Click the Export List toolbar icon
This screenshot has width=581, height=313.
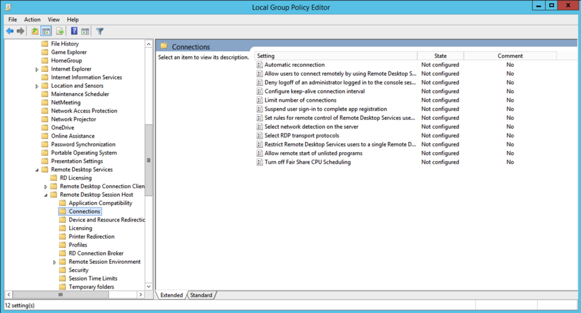[x=60, y=31]
